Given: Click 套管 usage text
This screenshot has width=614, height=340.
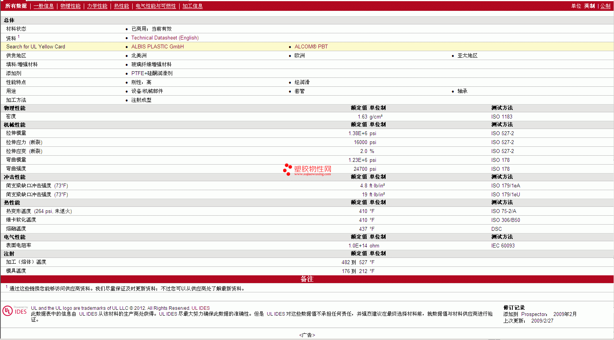Looking at the screenshot, I should pyautogui.click(x=299, y=91).
